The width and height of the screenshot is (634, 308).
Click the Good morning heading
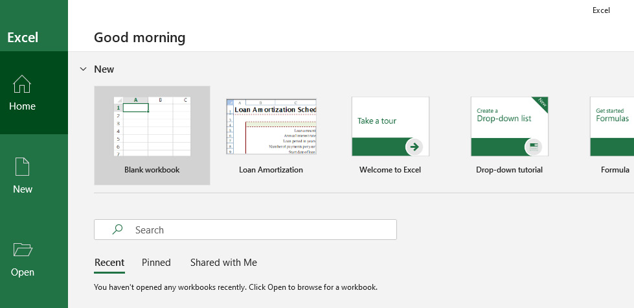[140, 38]
